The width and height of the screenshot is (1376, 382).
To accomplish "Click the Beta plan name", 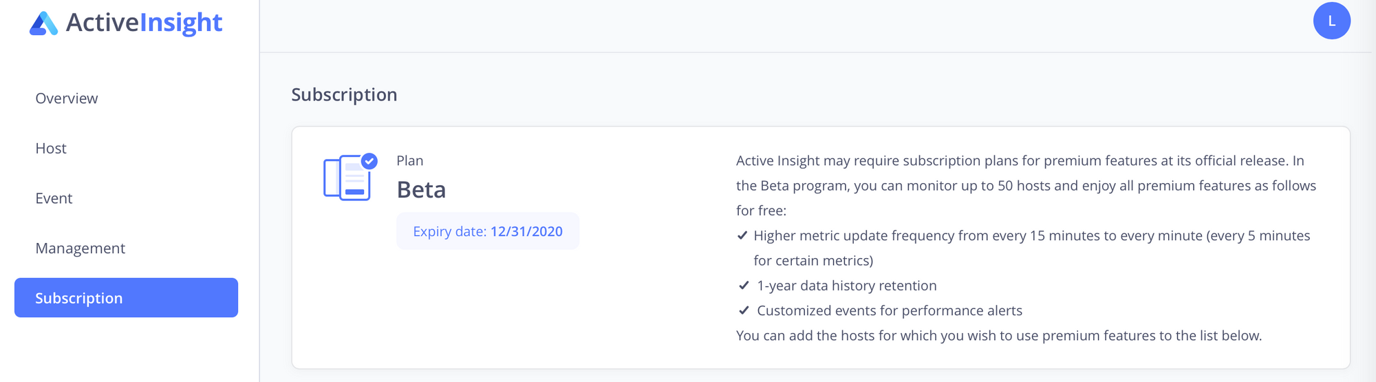I will pos(421,190).
